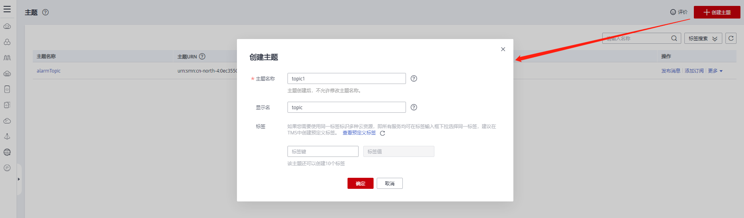The height and width of the screenshot is (218, 744).
Task: Click the 创建主题 button
Action: pyautogui.click(x=717, y=12)
